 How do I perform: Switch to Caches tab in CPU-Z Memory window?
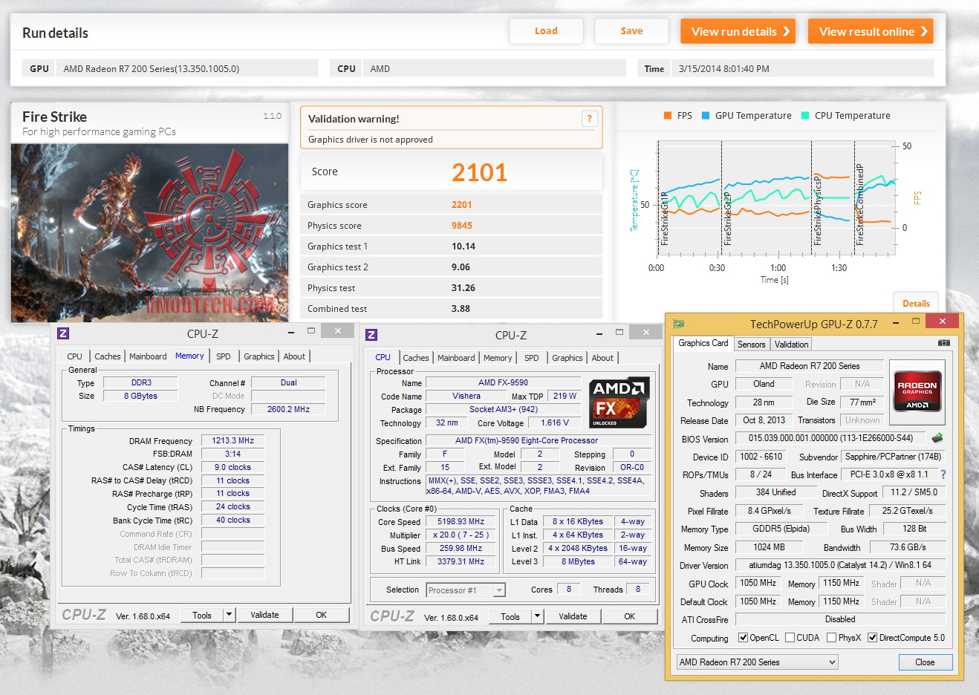coord(107,356)
